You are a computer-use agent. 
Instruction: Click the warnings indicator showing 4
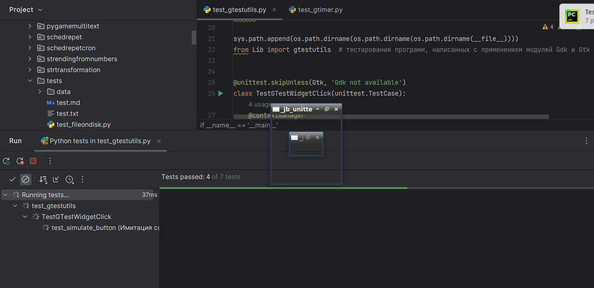(548, 27)
